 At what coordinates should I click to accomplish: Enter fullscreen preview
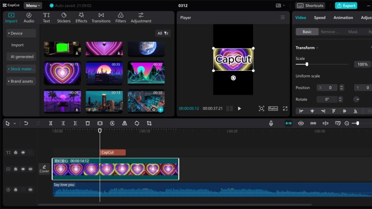click(x=285, y=108)
